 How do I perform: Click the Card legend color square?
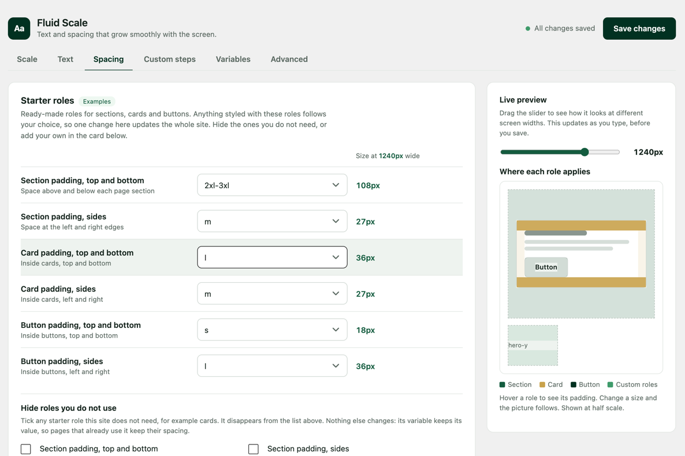tap(542, 385)
